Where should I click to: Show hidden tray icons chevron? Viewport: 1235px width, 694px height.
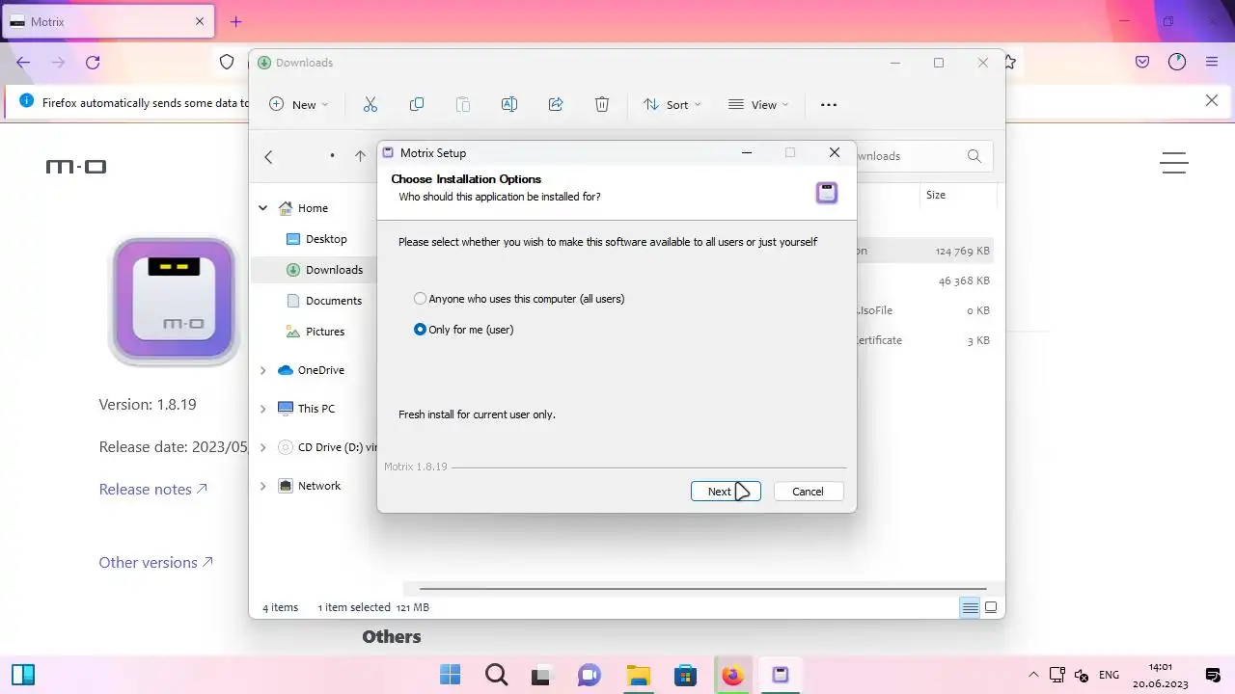pos(1033,675)
